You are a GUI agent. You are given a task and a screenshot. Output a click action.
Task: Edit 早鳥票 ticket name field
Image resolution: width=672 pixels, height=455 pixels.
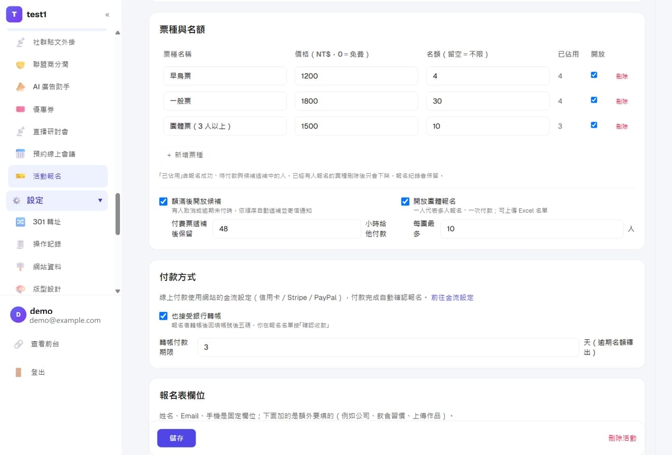tap(225, 76)
